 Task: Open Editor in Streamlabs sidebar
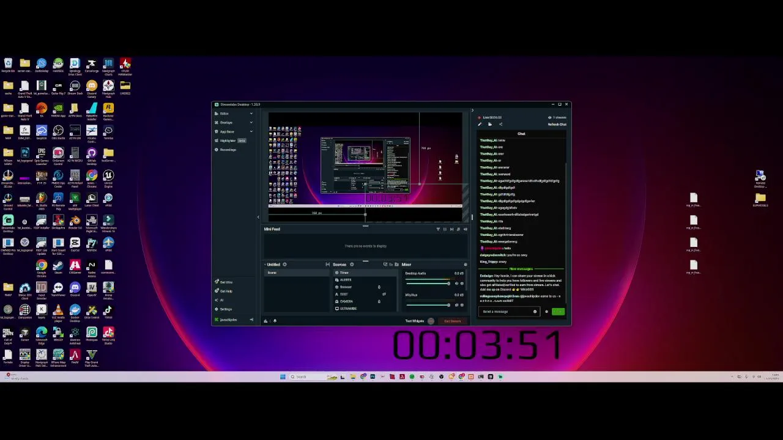224,114
